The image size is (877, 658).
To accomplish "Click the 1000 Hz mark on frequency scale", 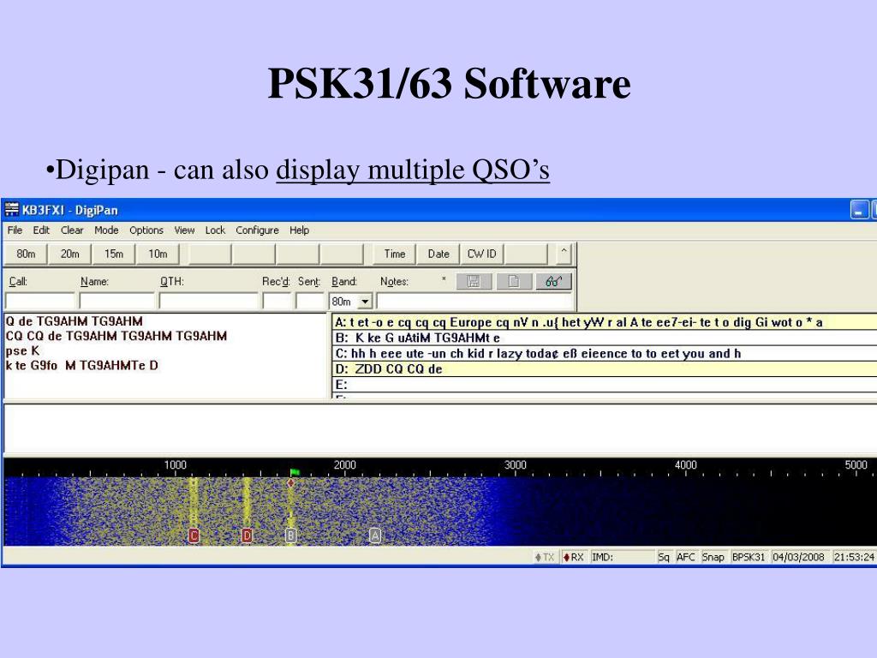I will coord(175,465).
